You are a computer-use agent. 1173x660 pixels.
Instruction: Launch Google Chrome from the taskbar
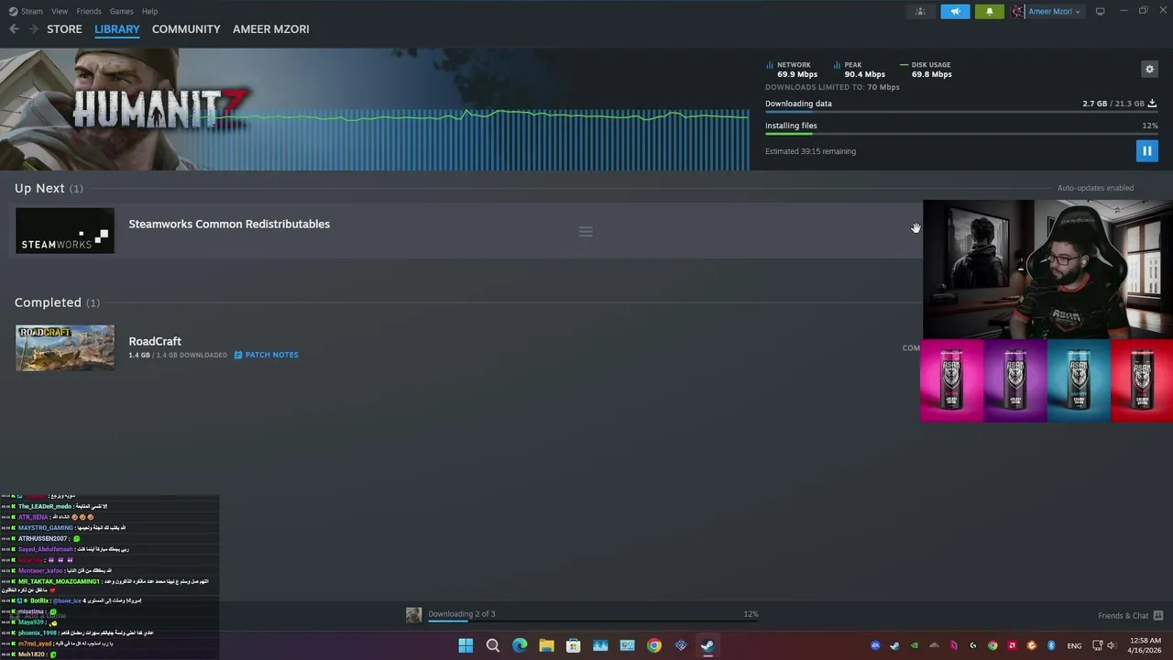653,645
